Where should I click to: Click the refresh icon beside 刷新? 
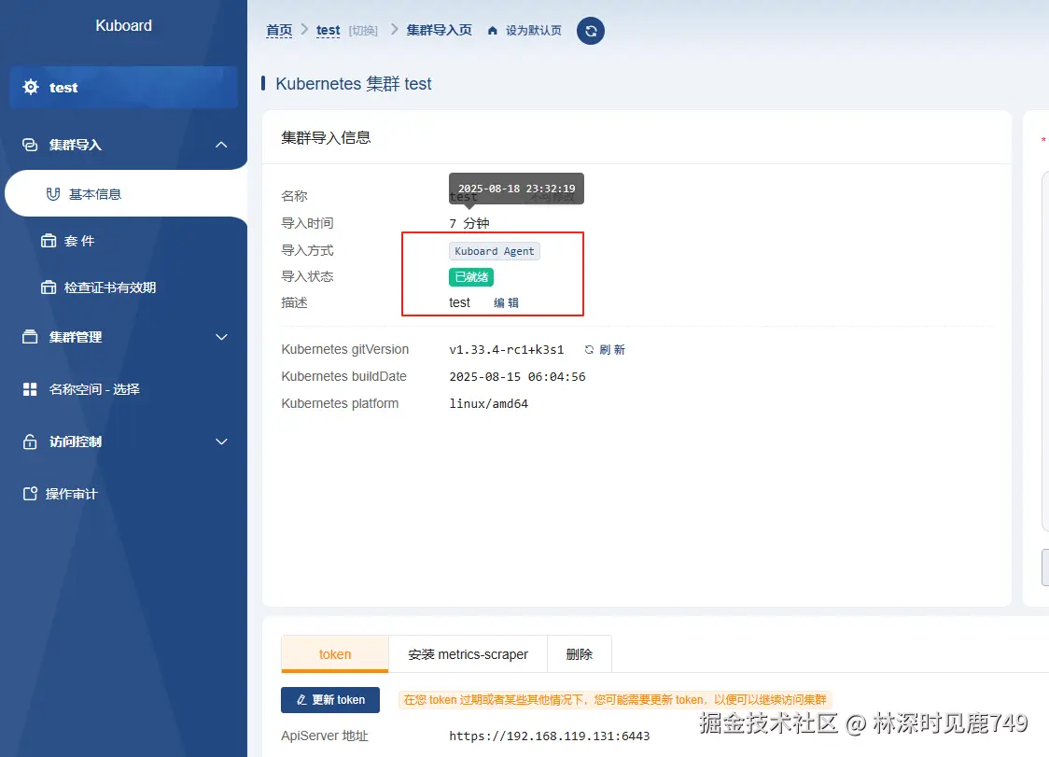coord(589,349)
